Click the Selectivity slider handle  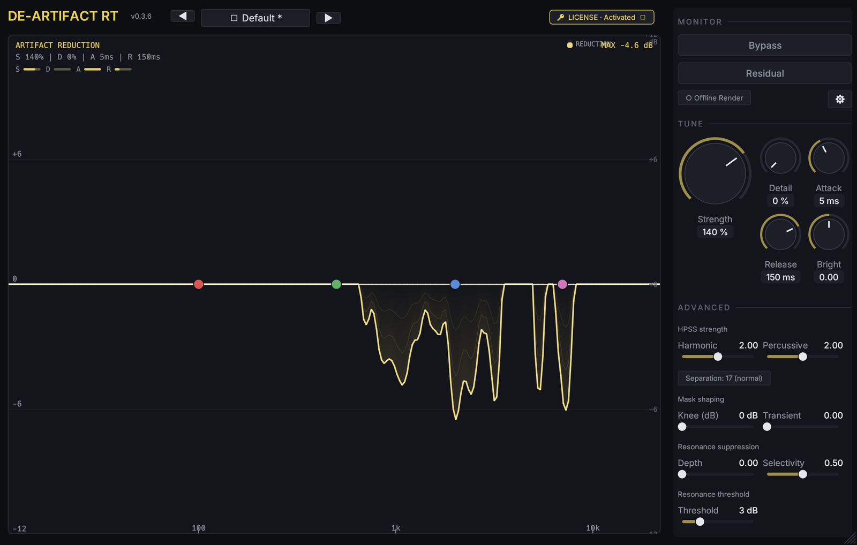(x=803, y=474)
